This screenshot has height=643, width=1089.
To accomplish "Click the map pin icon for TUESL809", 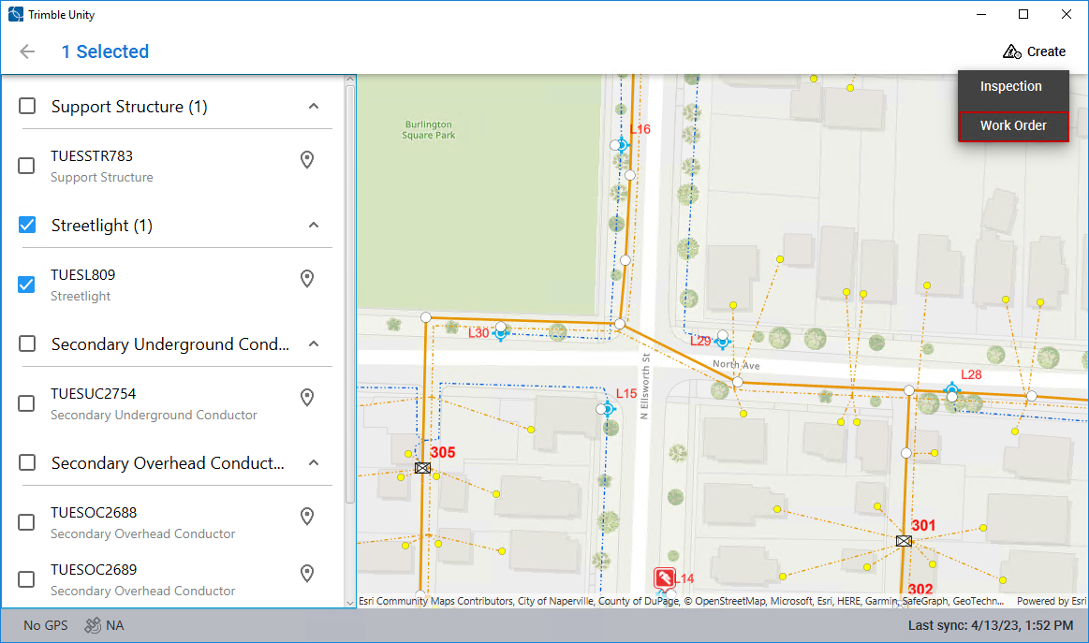I will (306, 279).
